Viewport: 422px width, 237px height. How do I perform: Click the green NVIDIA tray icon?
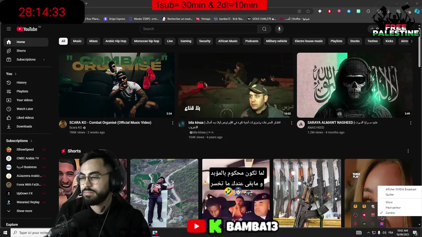[x=364, y=224]
